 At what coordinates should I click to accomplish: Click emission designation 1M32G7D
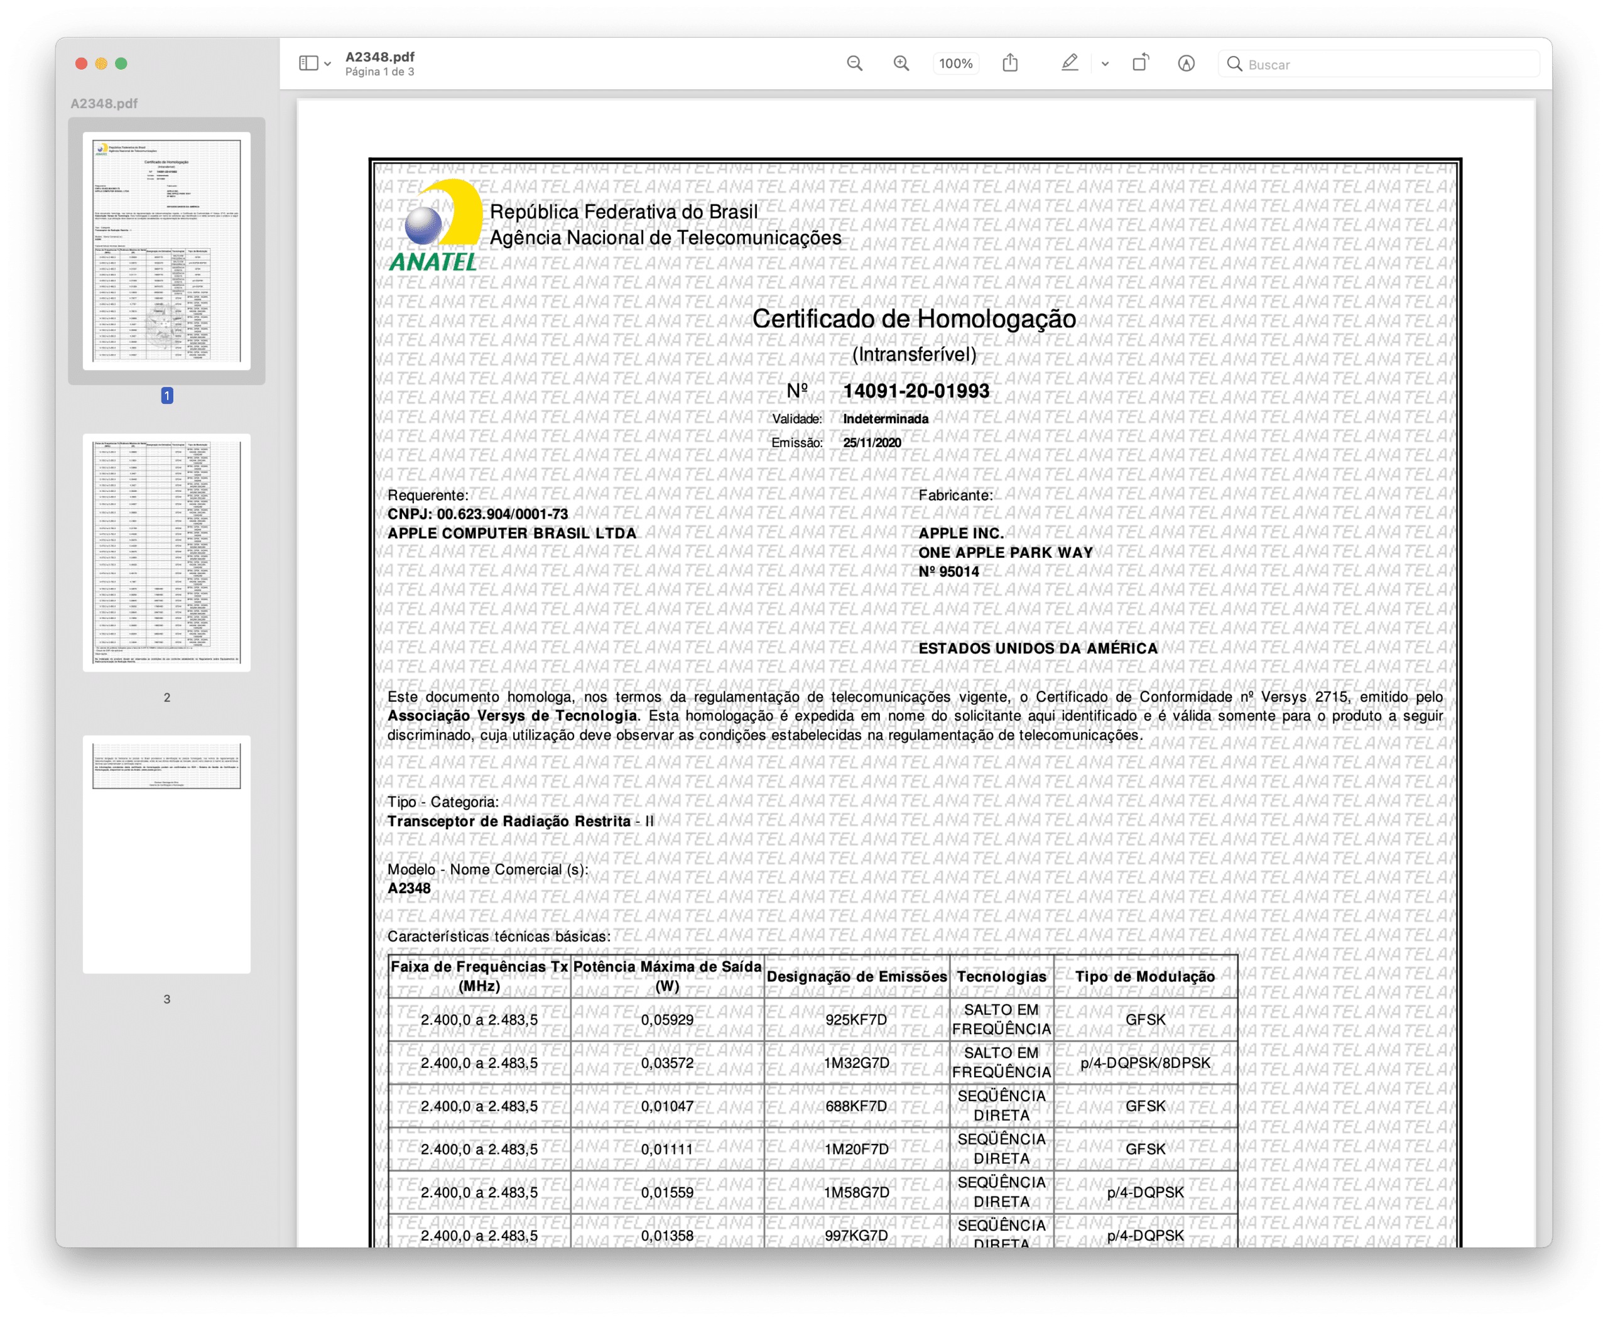click(x=856, y=1063)
